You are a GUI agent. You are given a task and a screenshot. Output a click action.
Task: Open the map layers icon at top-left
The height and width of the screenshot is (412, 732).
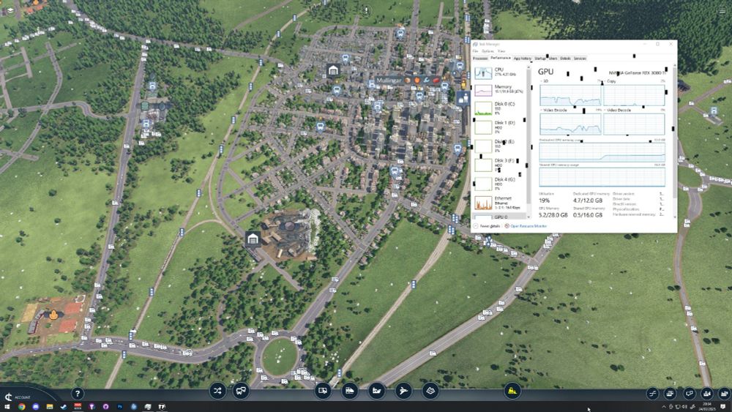10,10
